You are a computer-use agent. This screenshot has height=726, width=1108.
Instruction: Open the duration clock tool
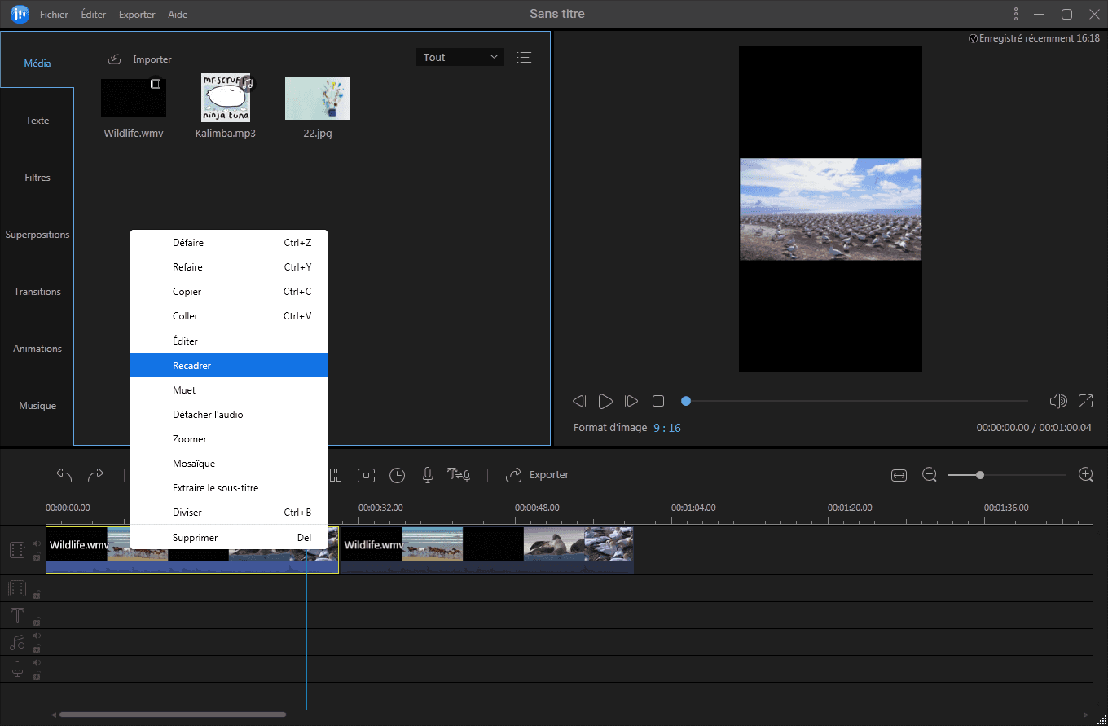397,475
